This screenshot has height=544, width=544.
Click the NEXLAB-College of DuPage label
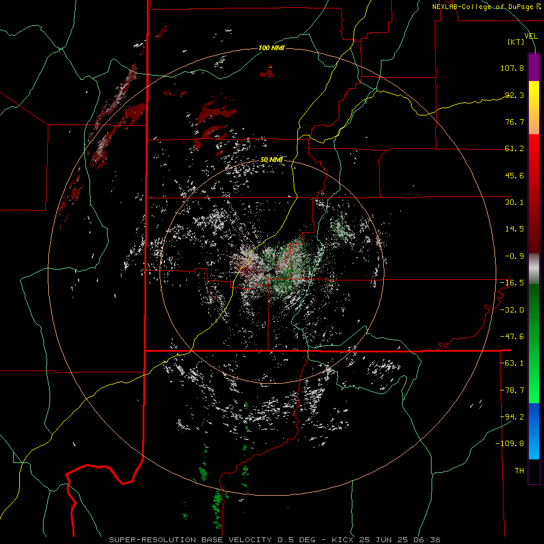487,7
